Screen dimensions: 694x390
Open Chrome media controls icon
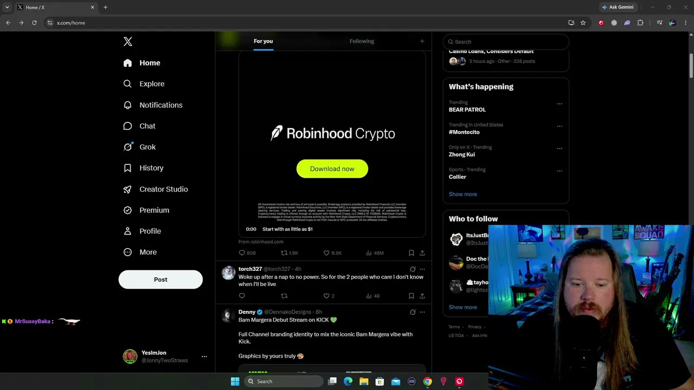tap(659, 23)
